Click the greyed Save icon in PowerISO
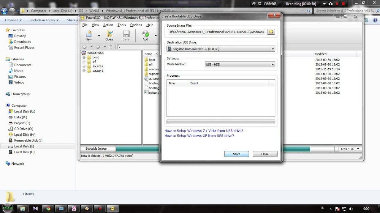Image resolution: width=380 pixels, height=213 pixels. coord(126,34)
